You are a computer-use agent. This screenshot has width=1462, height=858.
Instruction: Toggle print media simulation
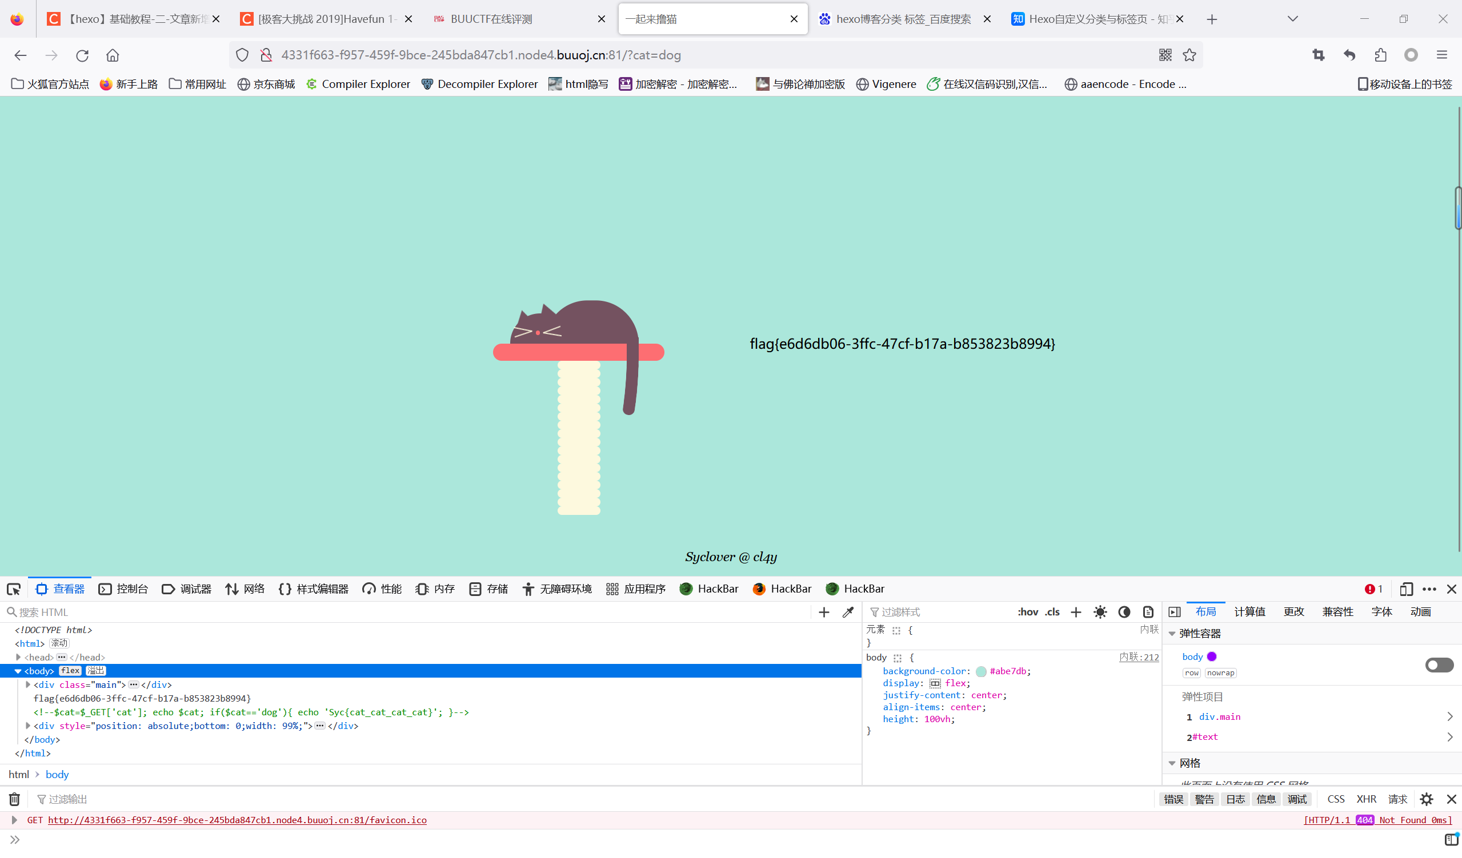point(1148,612)
